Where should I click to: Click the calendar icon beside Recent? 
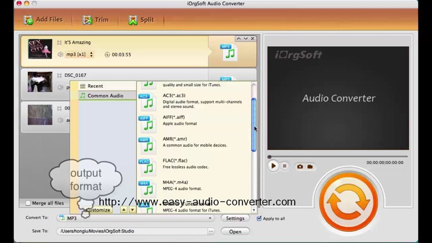[x=82, y=86]
